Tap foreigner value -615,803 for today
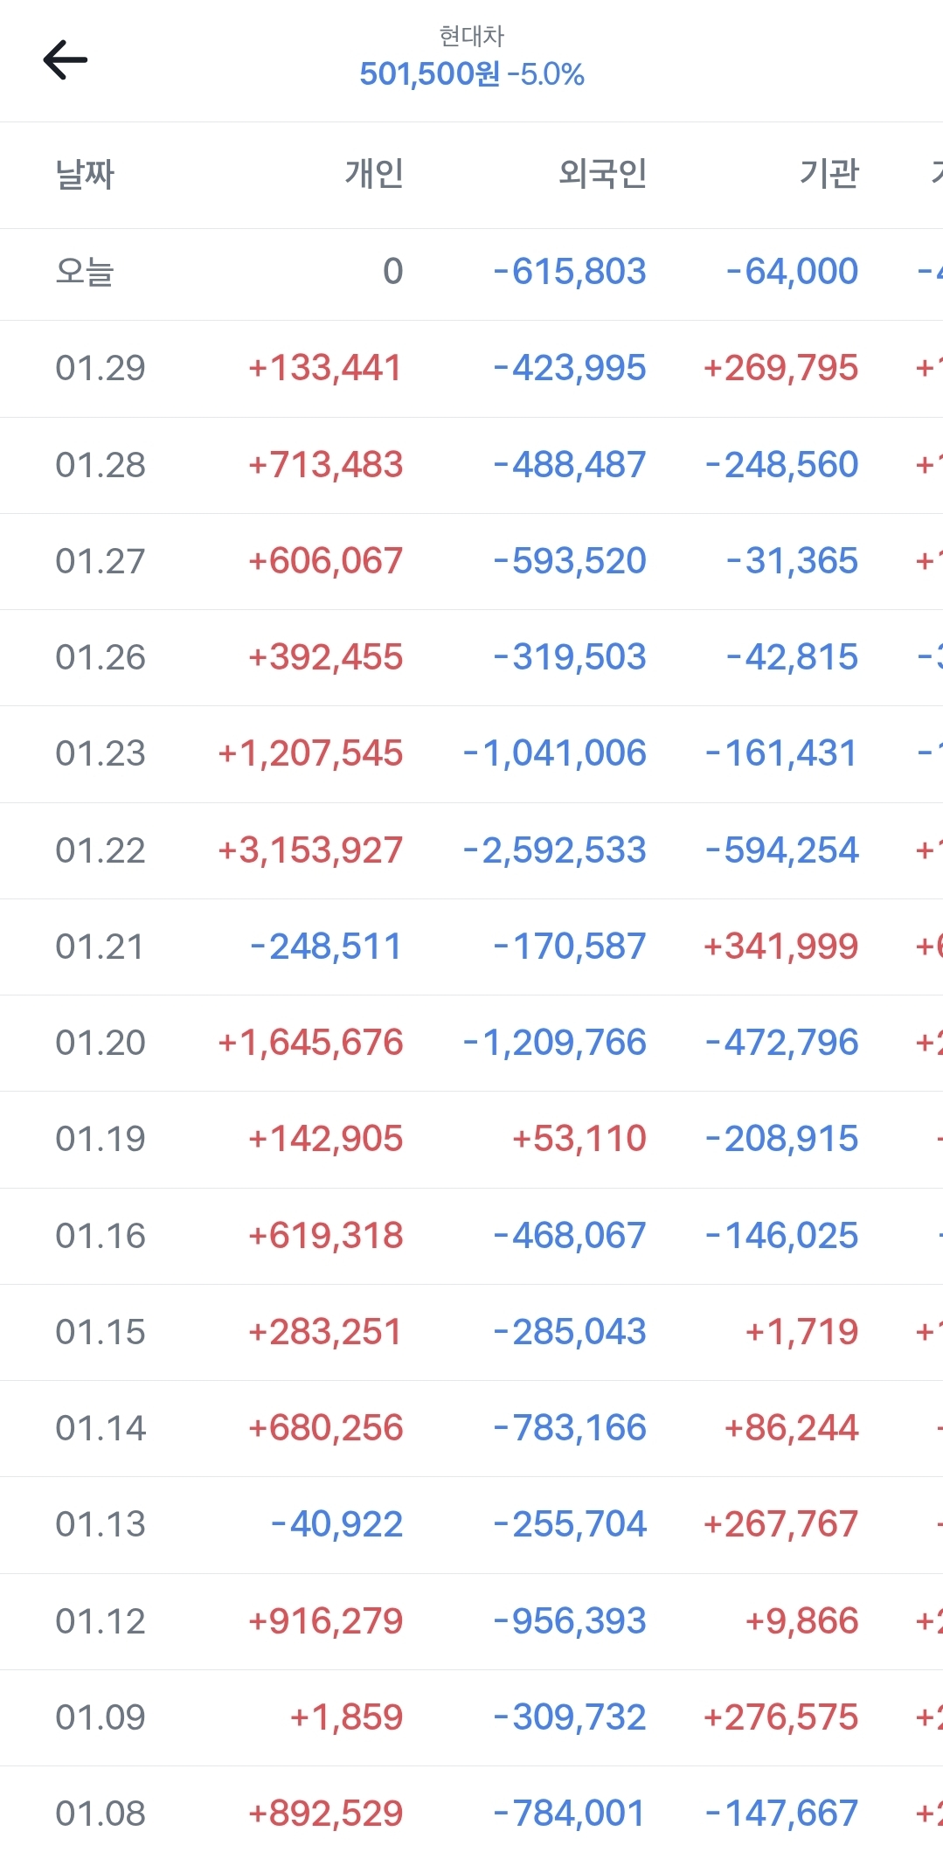This screenshot has height=1859, width=943. (x=570, y=272)
